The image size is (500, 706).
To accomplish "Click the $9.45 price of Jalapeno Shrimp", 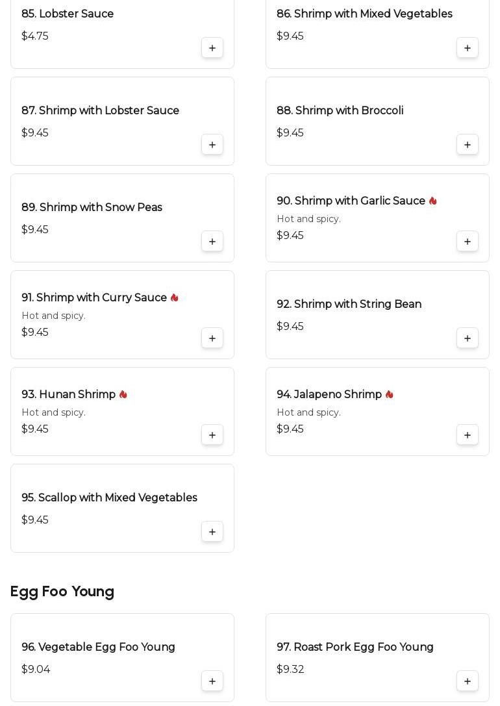I will (x=290, y=429).
